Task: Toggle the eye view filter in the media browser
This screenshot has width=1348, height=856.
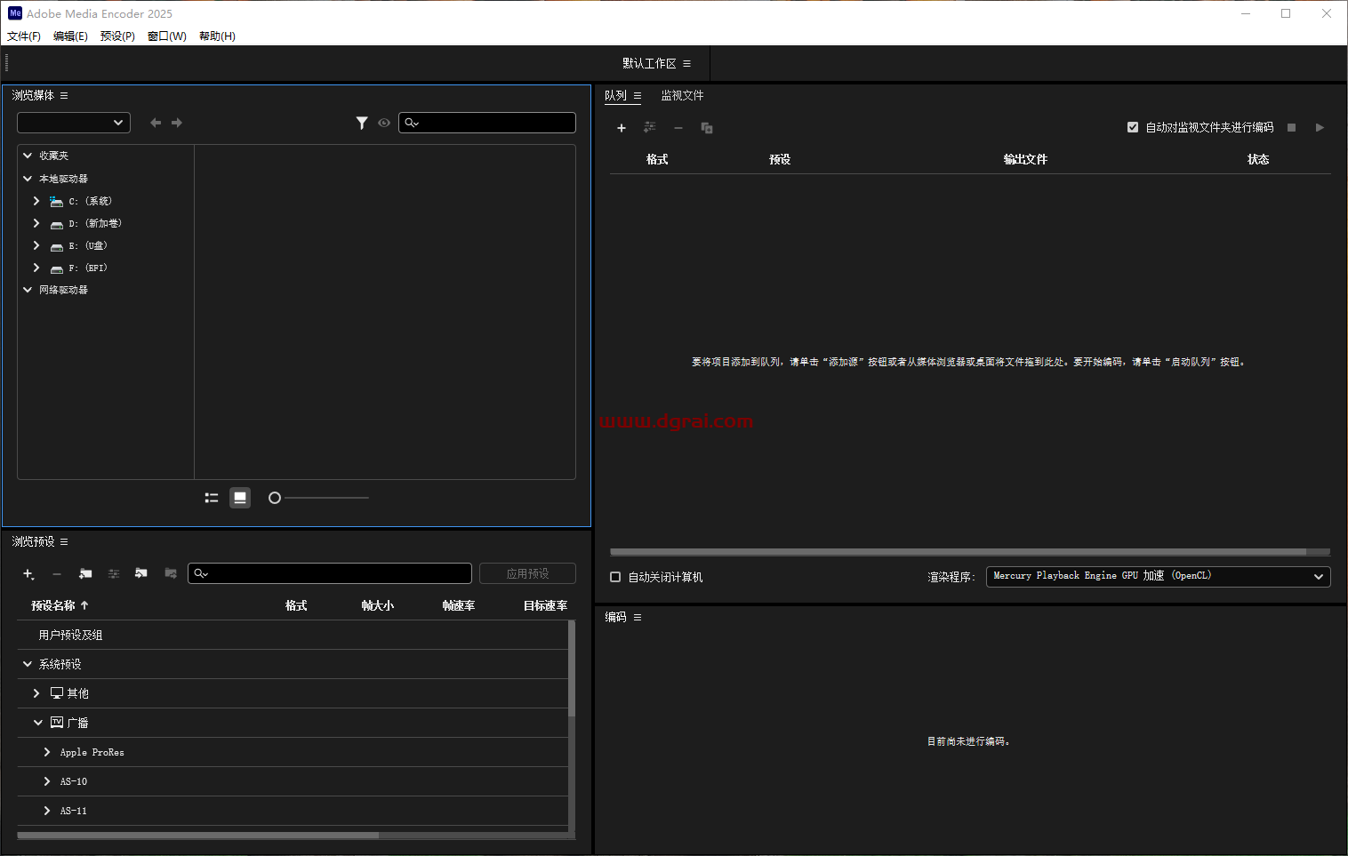Action: coord(384,123)
